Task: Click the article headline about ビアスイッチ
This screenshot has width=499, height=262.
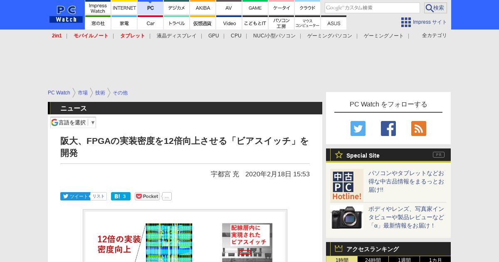Action: click(185, 147)
